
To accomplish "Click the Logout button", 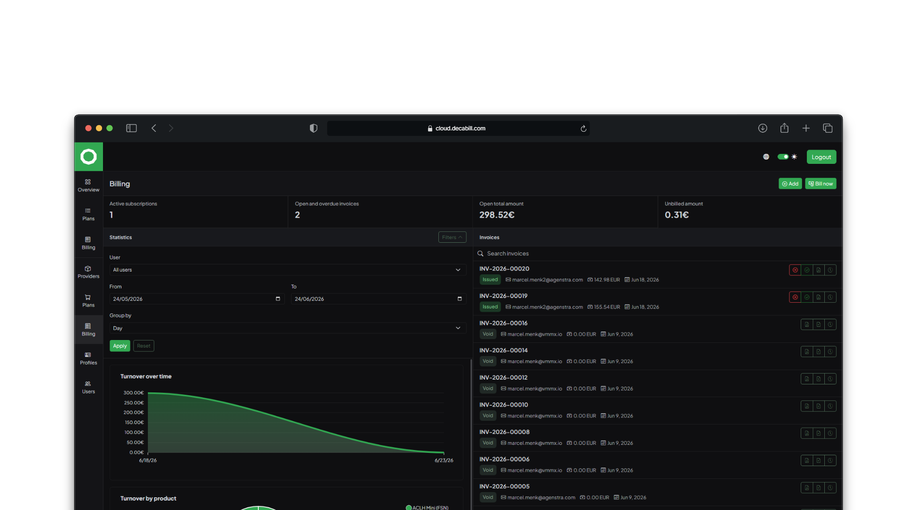I will click(821, 157).
